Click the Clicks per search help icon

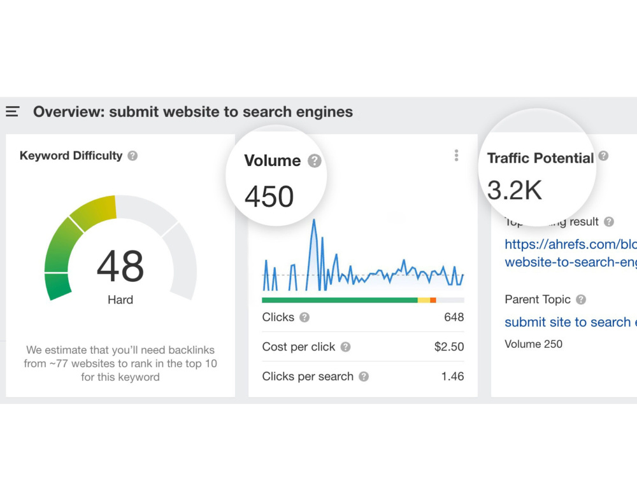(x=363, y=377)
